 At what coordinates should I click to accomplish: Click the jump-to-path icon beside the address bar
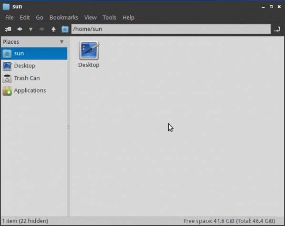(x=277, y=29)
